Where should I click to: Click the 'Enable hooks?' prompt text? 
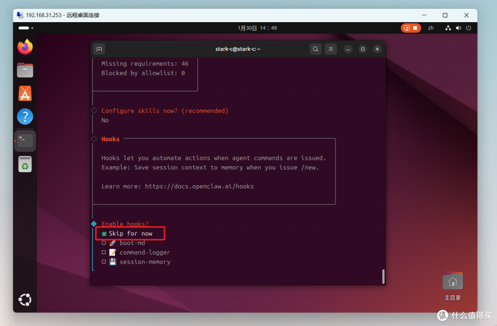pyautogui.click(x=125, y=224)
